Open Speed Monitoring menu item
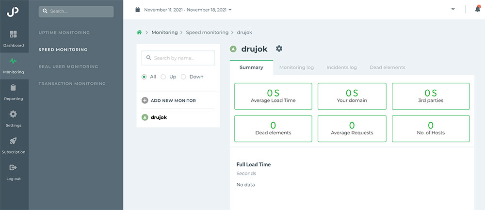 63,49
